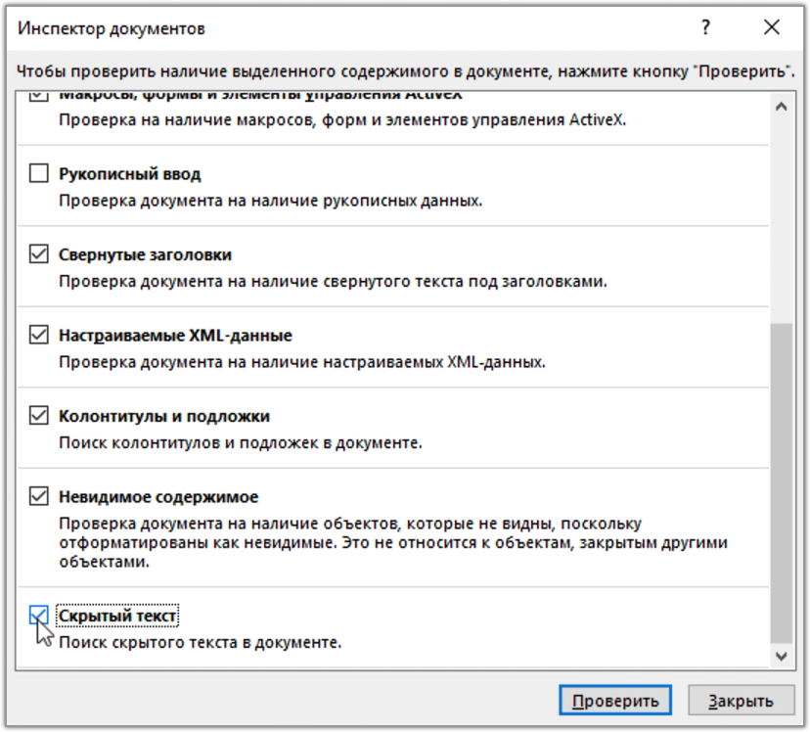Select the Скрытый текст label

(x=118, y=616)
